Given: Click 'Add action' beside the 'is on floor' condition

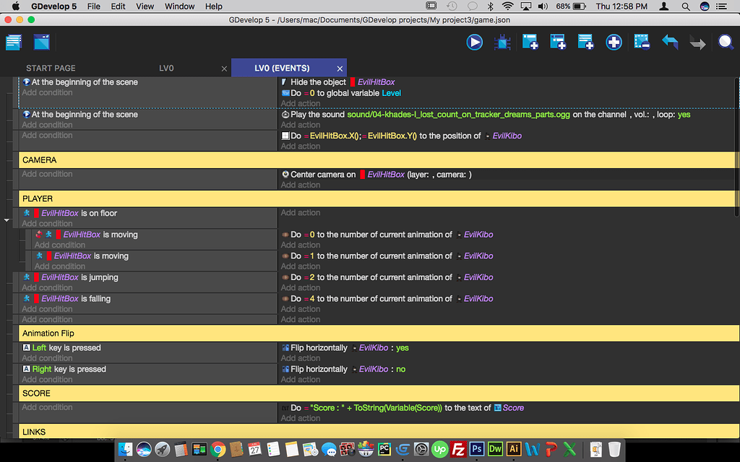Looking at the screenshot, I should 301,213.
